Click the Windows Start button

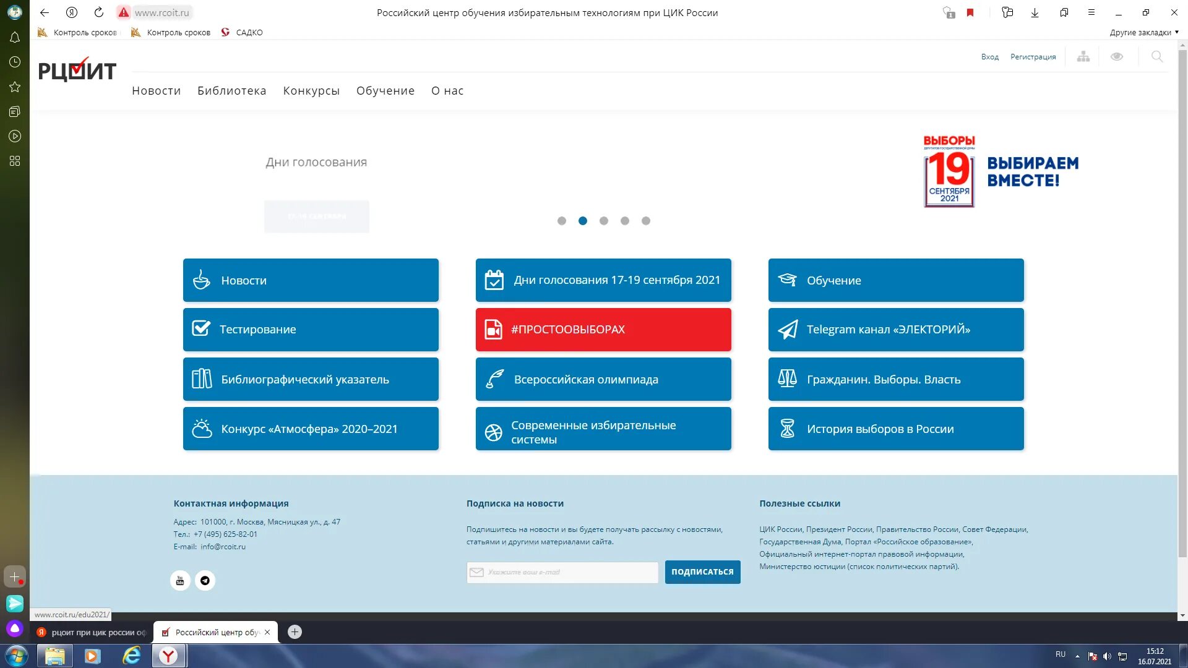[17, 656]
